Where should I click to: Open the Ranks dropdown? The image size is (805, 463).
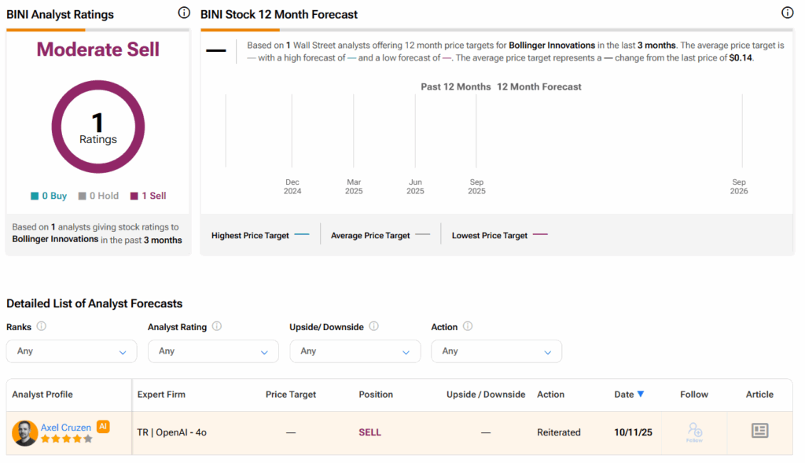(72, 351)
